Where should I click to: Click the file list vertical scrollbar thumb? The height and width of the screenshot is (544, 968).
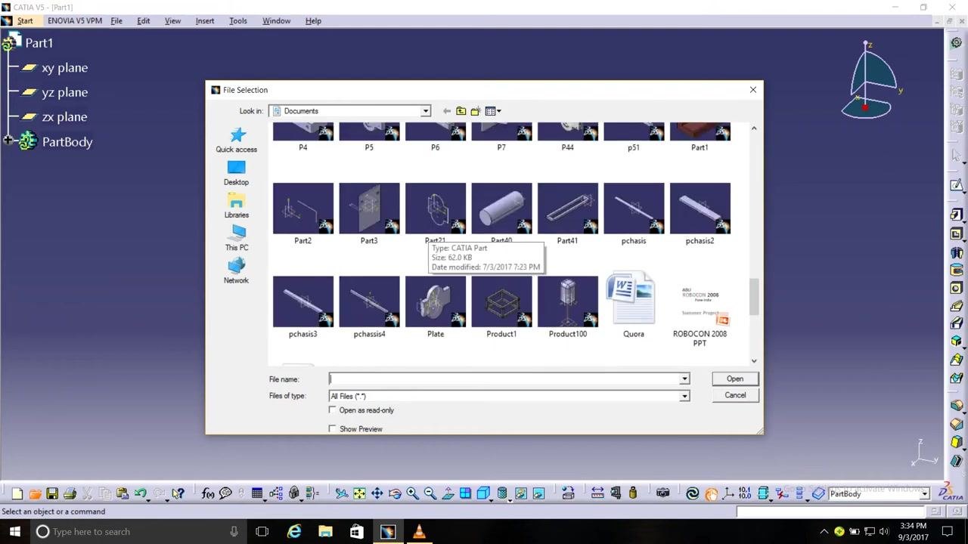(754, 296)
